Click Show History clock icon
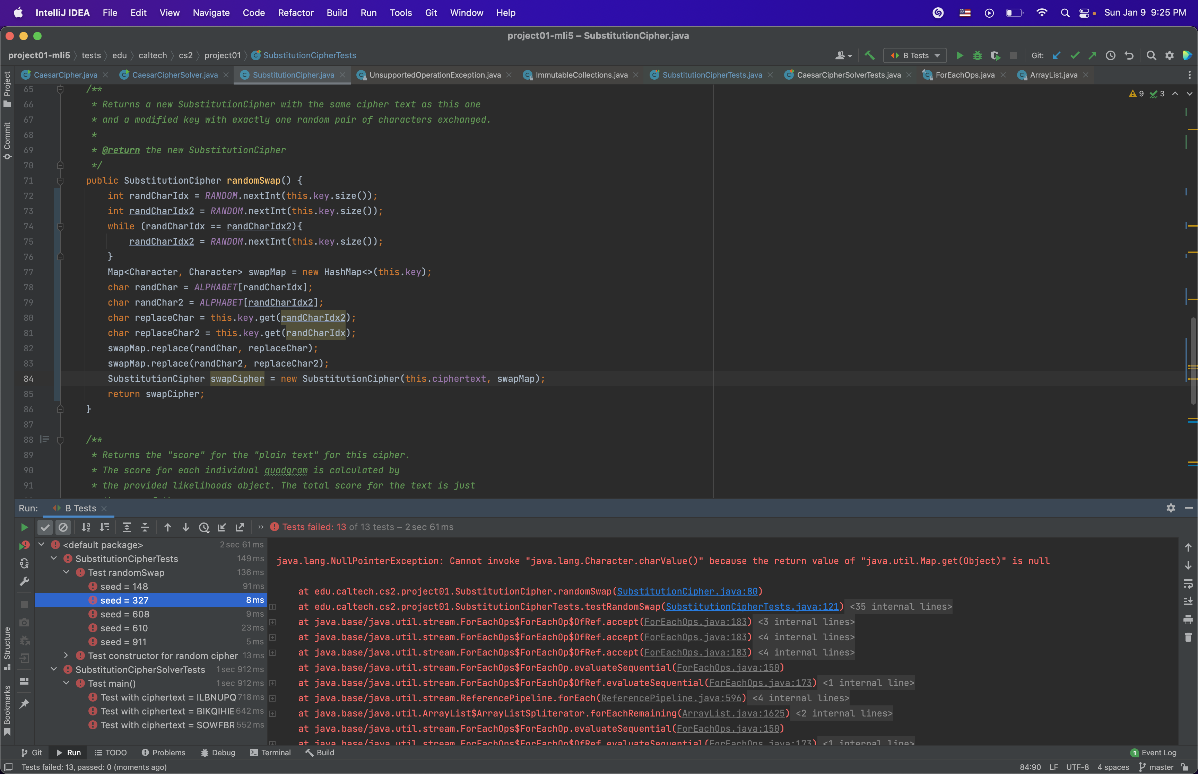Image resolution: width=1198 pixels, height=774 pixels. pos(1110,55)
